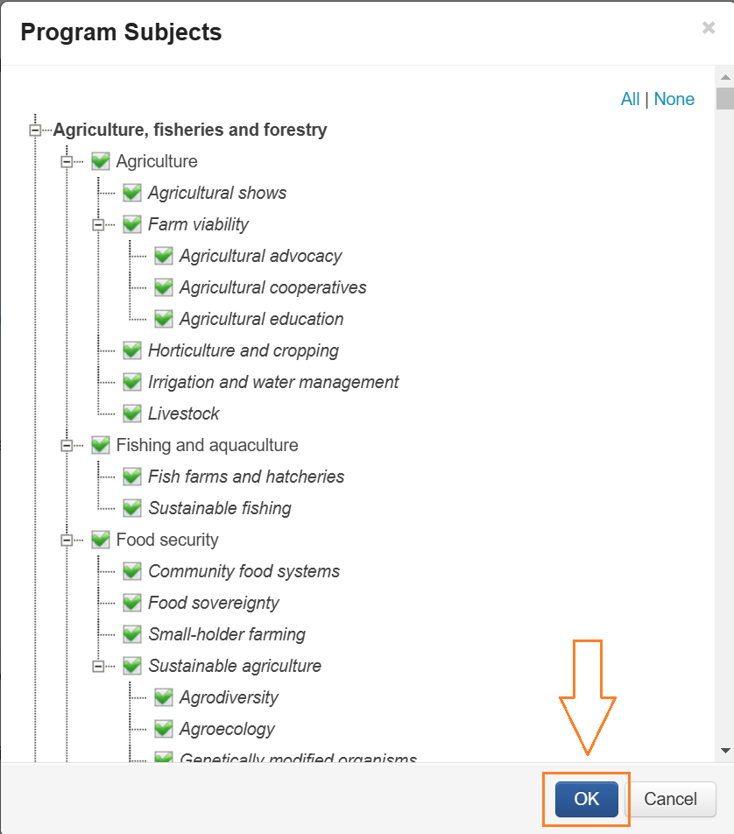Collapse the Sustainable agriculture node
Viewport: 734px width, 834px height.
click(98, 667)
